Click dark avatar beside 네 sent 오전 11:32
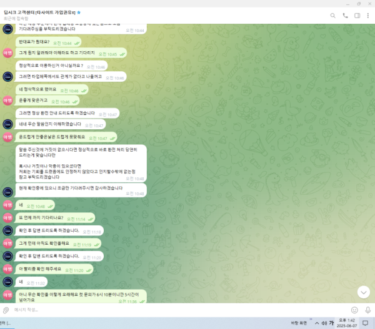Viewport: 375px width, 329px height. point(7,282)
